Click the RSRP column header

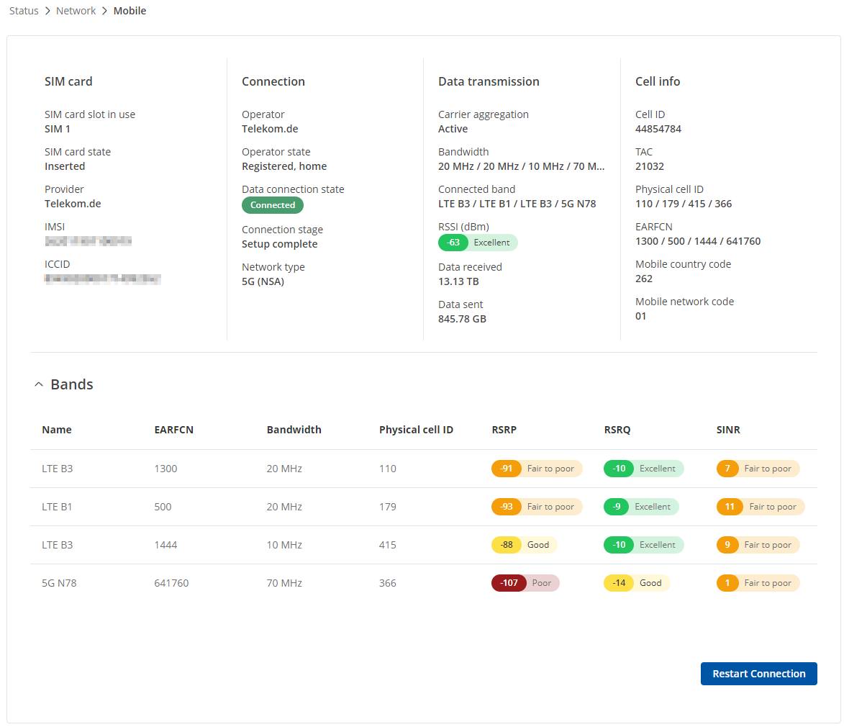pos(504,430)
